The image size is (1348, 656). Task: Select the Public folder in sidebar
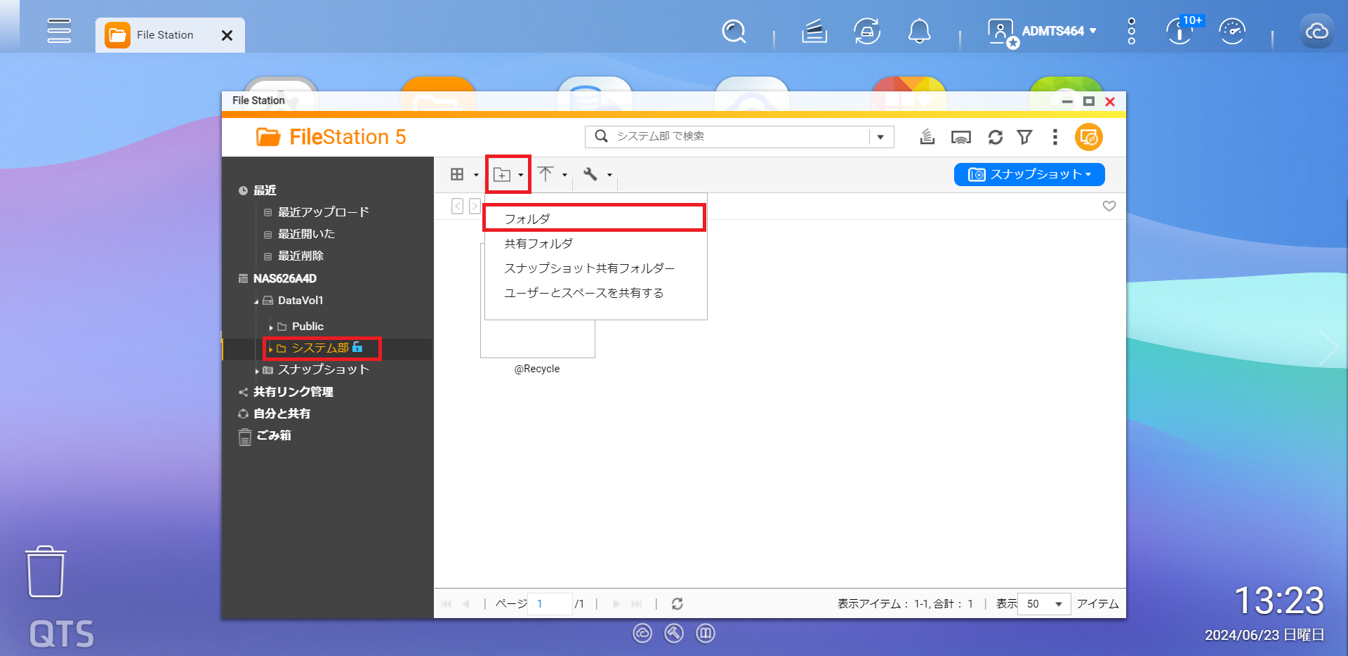[x=308, y=327]
